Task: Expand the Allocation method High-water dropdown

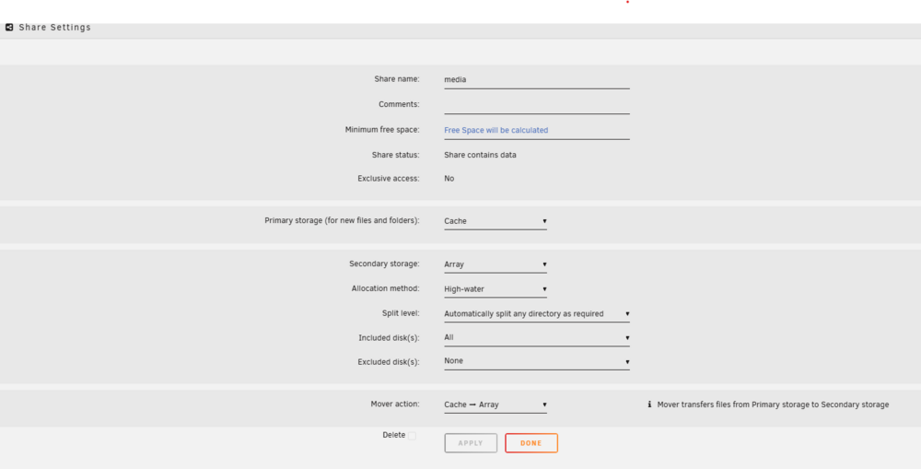Action: point(495,289)
